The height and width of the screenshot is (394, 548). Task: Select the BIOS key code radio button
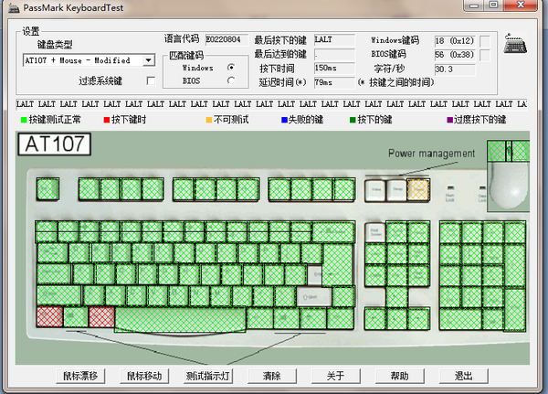(231, 80)
